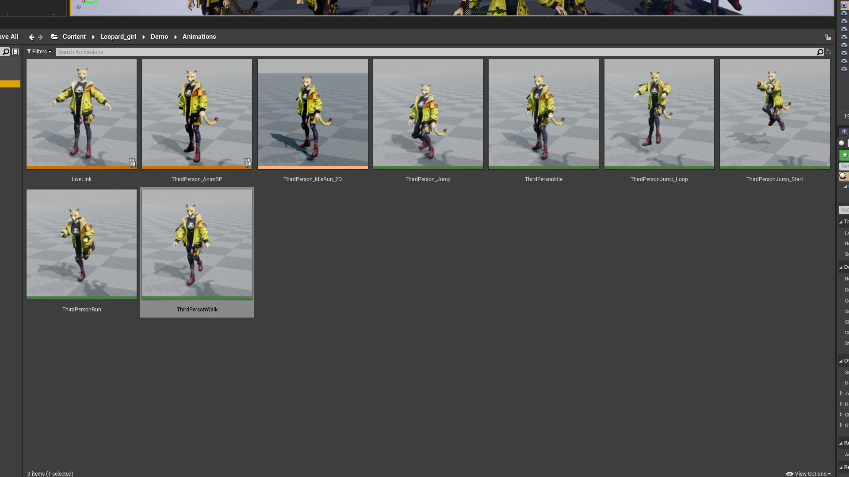This screenshot has width=849, height=477.
Task: Toggle the content browser lock icon
Action: point(827,37)
